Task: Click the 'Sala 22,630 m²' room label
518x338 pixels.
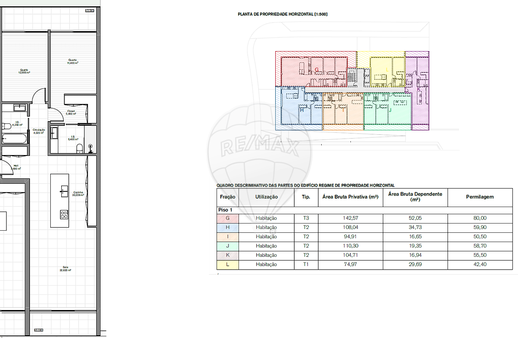Action: pos(65,268)
